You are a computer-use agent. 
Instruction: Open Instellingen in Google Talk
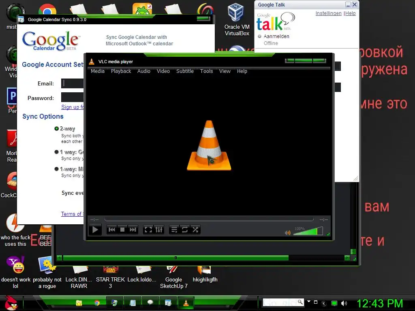[328, 13]
